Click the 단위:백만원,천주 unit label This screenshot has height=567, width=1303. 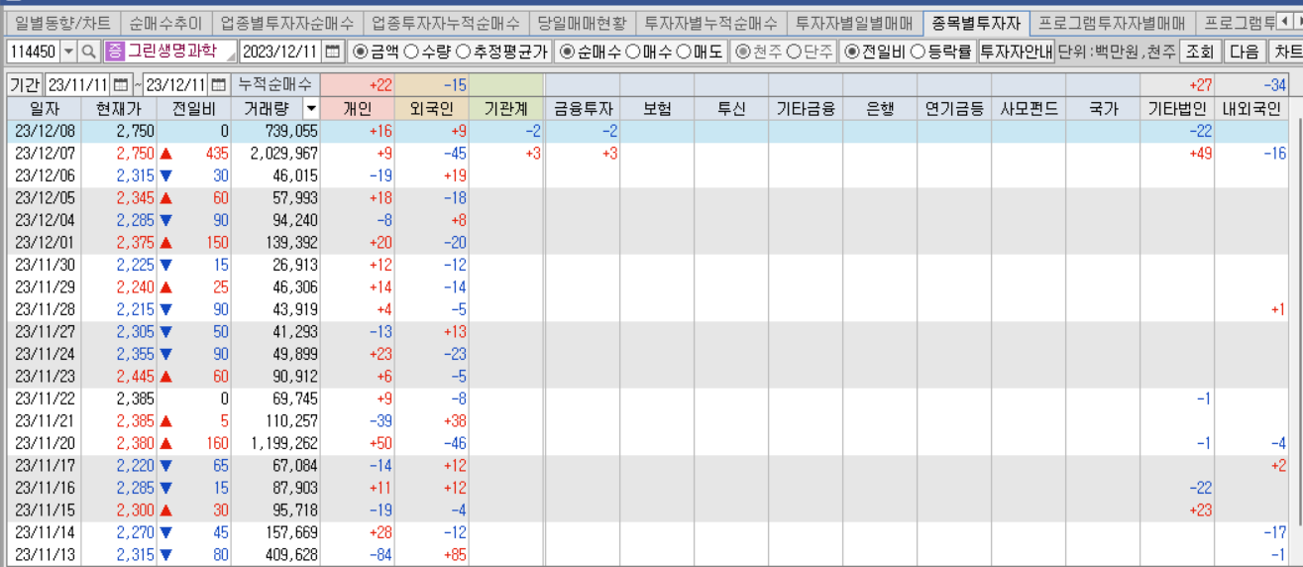tap(1117, 52)
